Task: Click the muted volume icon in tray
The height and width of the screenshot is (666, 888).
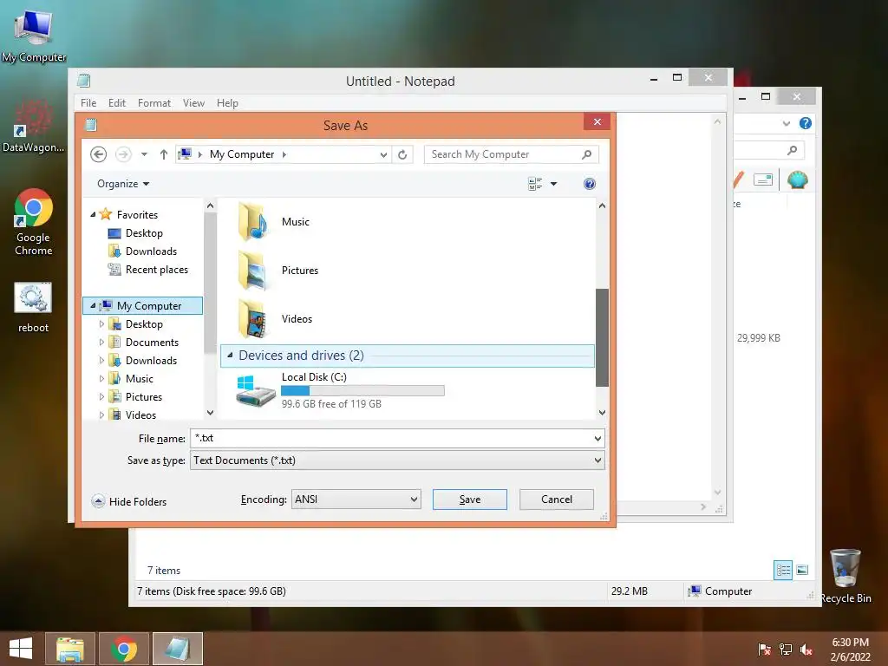Action: coord(806,649)
